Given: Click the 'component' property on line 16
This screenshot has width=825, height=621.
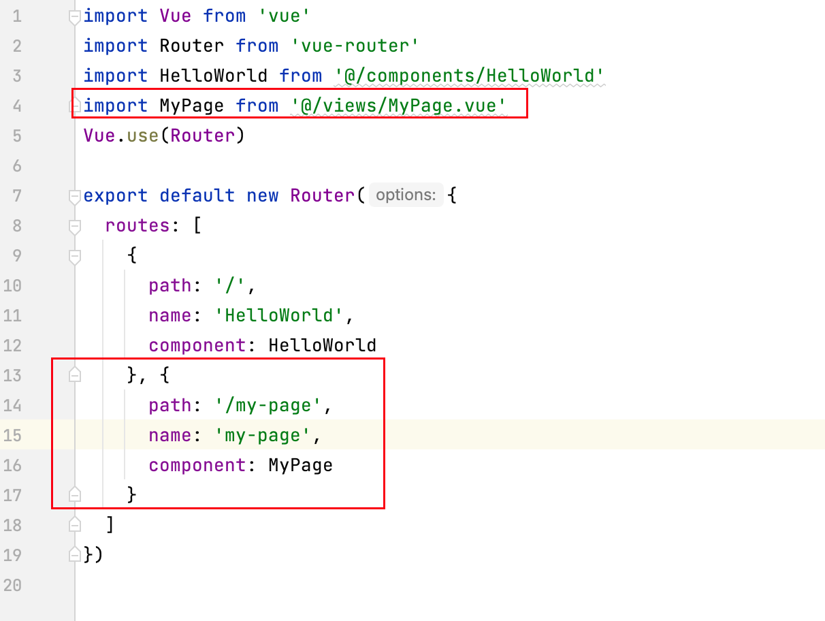Looking at the screenshot, I should [x=197, y=465].
